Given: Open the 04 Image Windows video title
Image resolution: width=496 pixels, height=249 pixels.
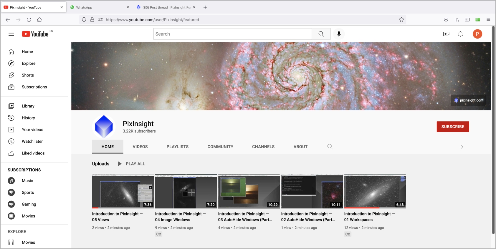Looking at the screenshot, I should pos(181,217).
